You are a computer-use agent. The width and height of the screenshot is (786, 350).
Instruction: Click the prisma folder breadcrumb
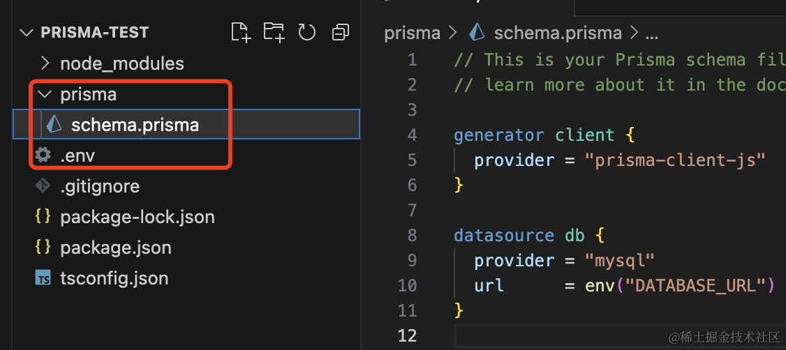click(412, 33)
